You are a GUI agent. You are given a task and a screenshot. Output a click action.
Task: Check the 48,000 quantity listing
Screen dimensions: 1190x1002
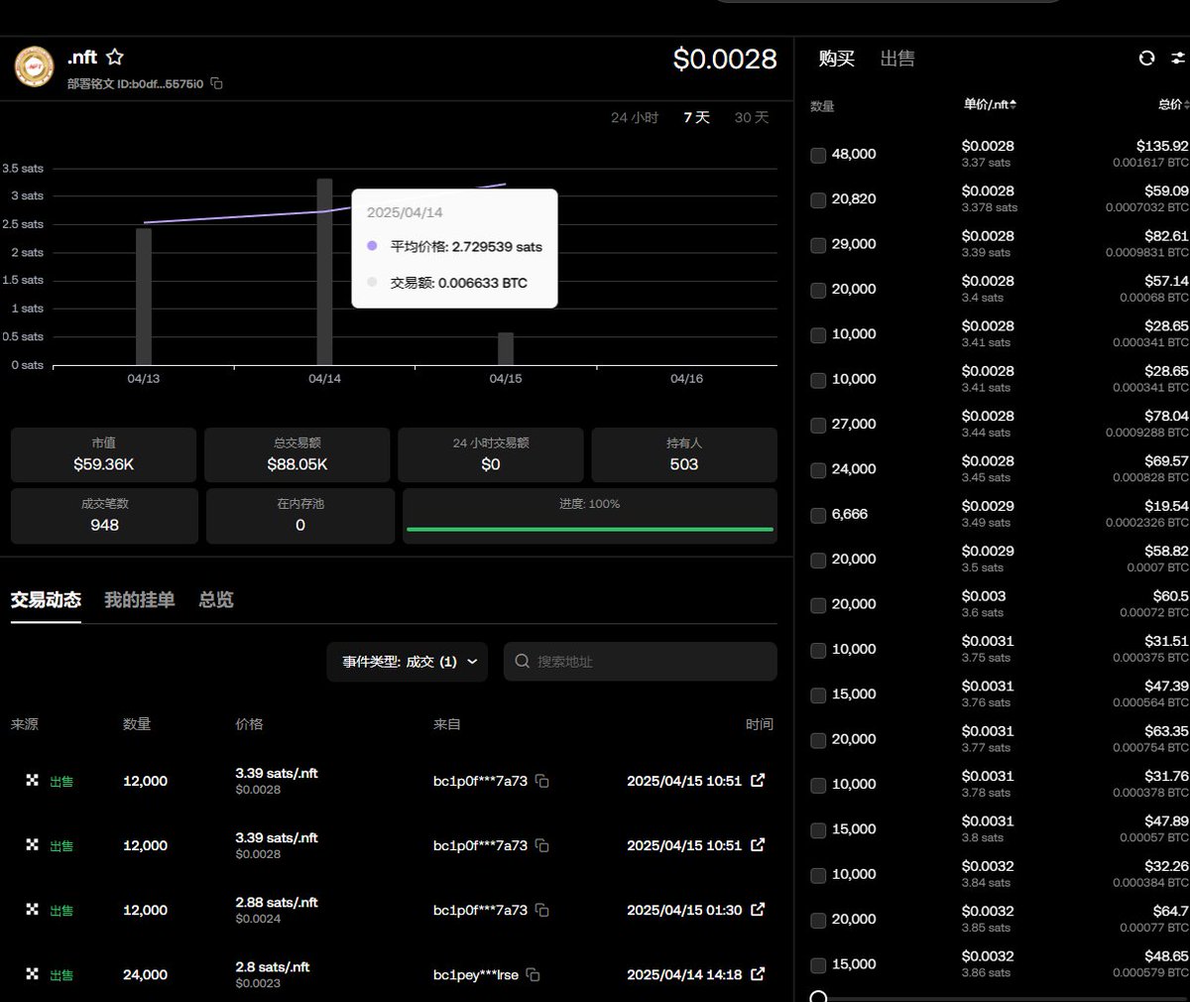click(x=818, y=155)
